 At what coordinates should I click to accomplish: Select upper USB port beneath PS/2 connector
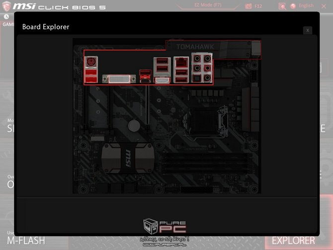[x=91, y=73]
